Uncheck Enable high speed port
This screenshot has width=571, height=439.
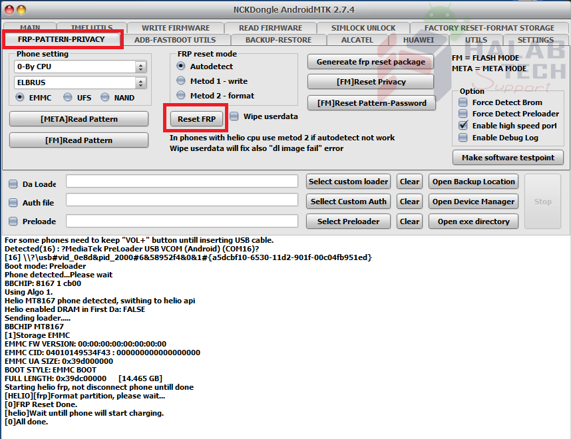pos(463,126)
